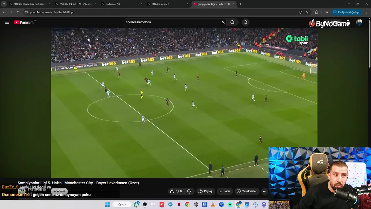Open Netflix from the taskbar
This screenshot has height=209, width=371.
point(179,204)
